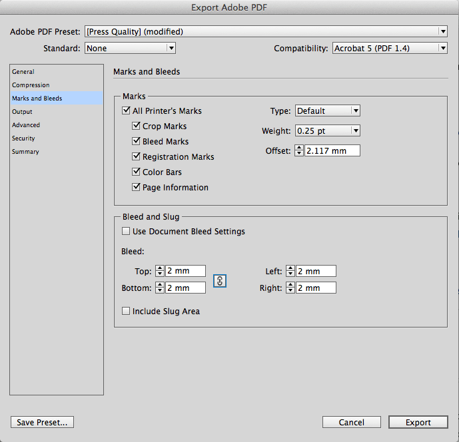
Task: Open the Adobe PDF Preset dropdown
Action: coord(266,31)
